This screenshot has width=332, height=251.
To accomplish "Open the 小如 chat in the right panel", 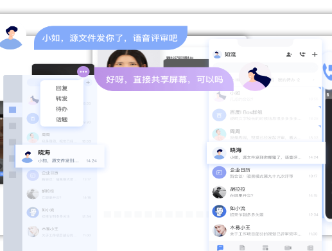I will pyautogui.click(x=266, y=96).
